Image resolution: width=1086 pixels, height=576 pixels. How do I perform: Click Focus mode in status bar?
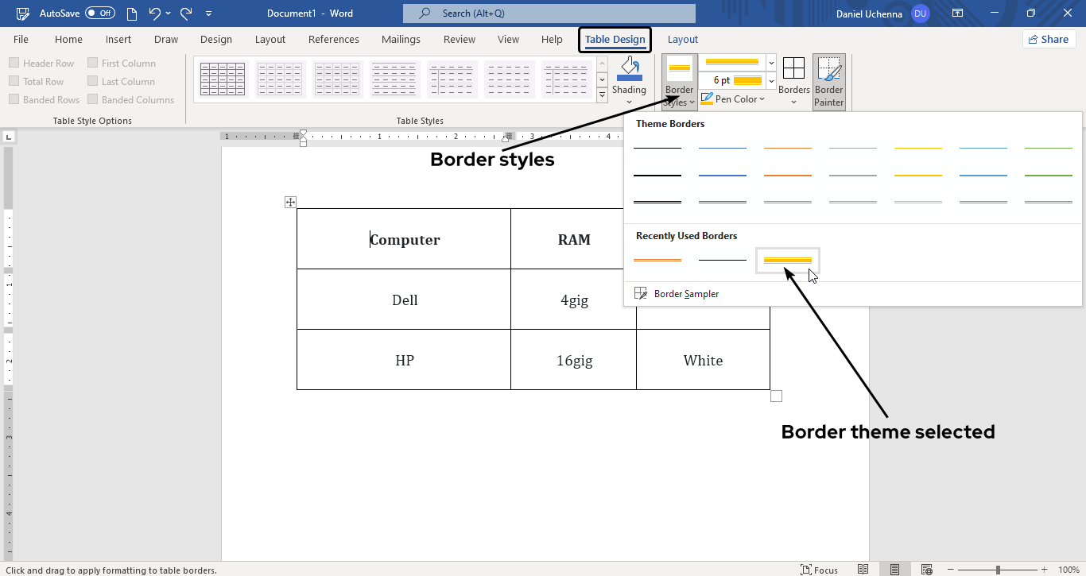coord(820,569)
